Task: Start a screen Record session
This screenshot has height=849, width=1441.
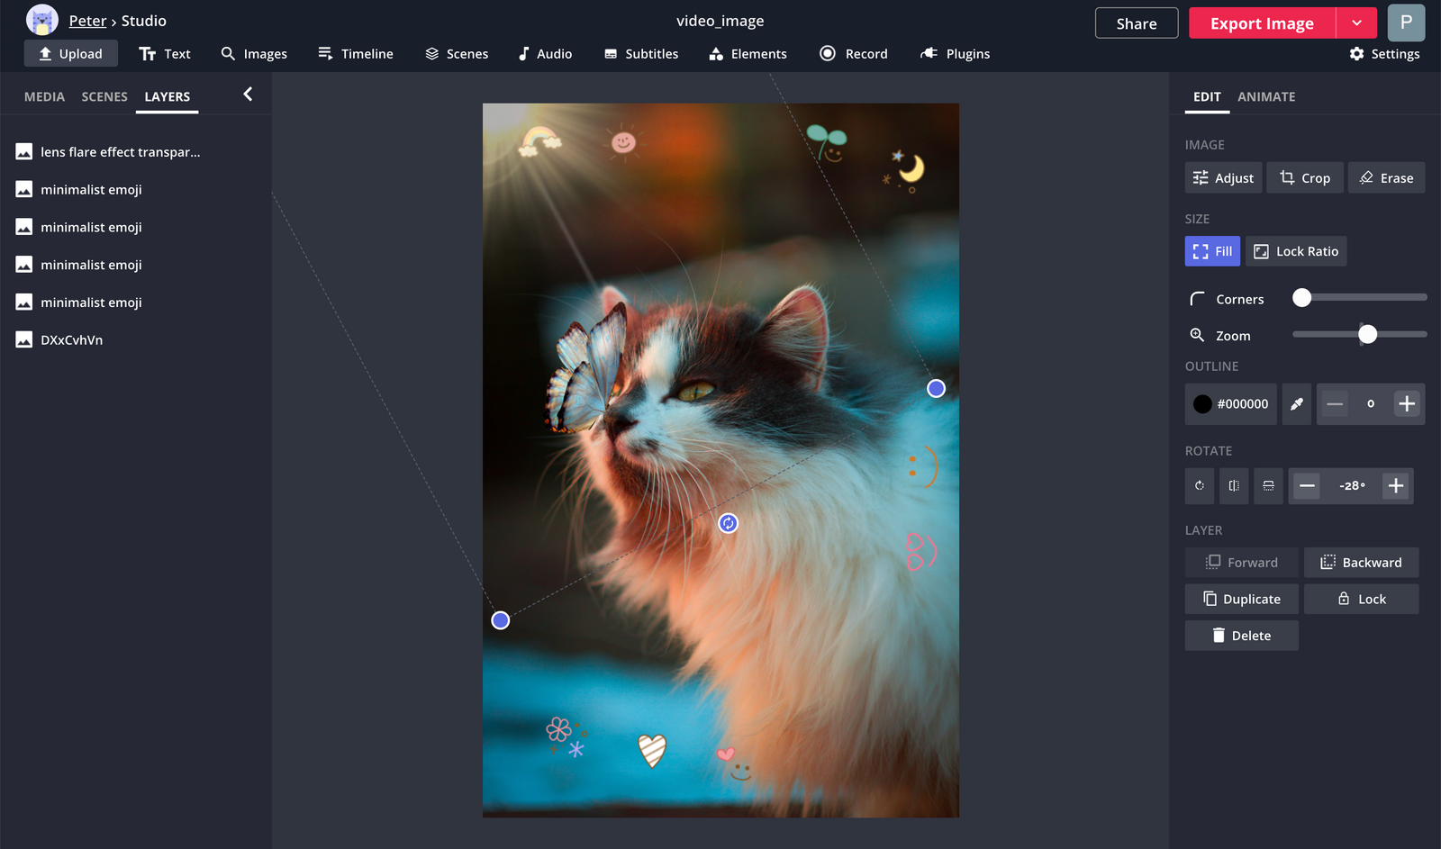Action: [853, 53]
